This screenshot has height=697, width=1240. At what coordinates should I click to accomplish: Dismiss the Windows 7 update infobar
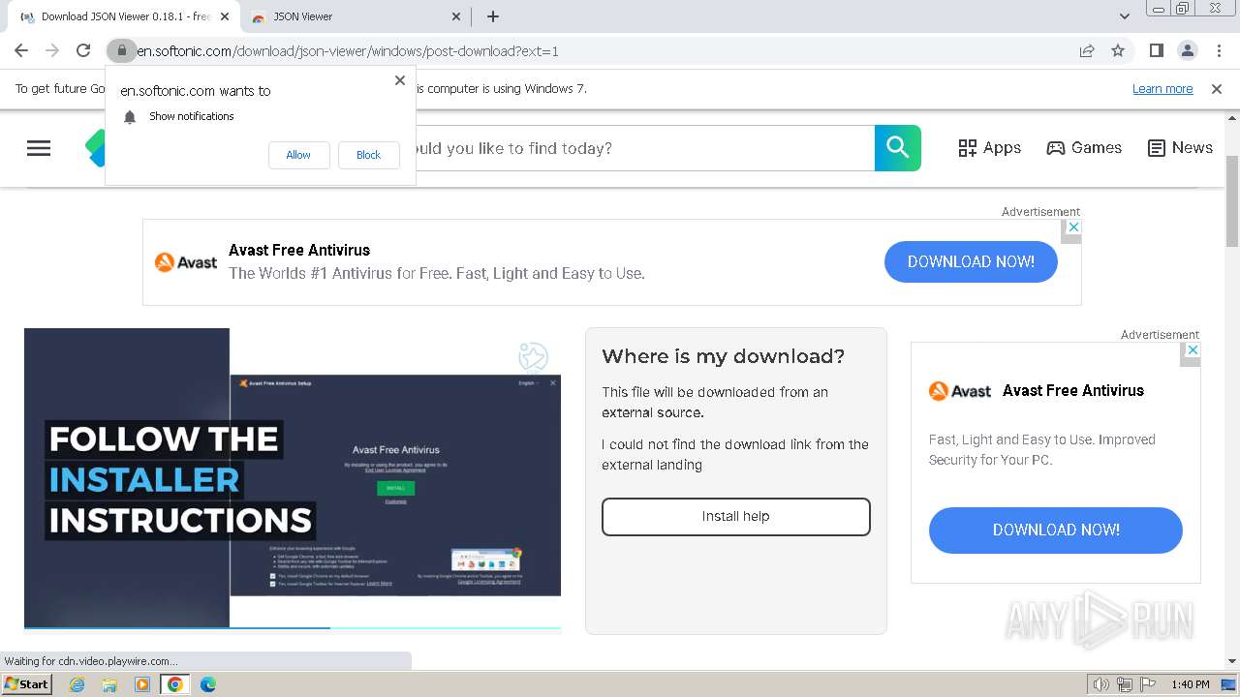(x=1217, y=89)
